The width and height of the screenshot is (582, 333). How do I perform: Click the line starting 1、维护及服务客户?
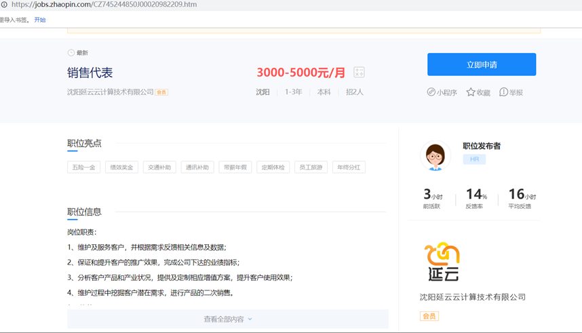(147, 248)
